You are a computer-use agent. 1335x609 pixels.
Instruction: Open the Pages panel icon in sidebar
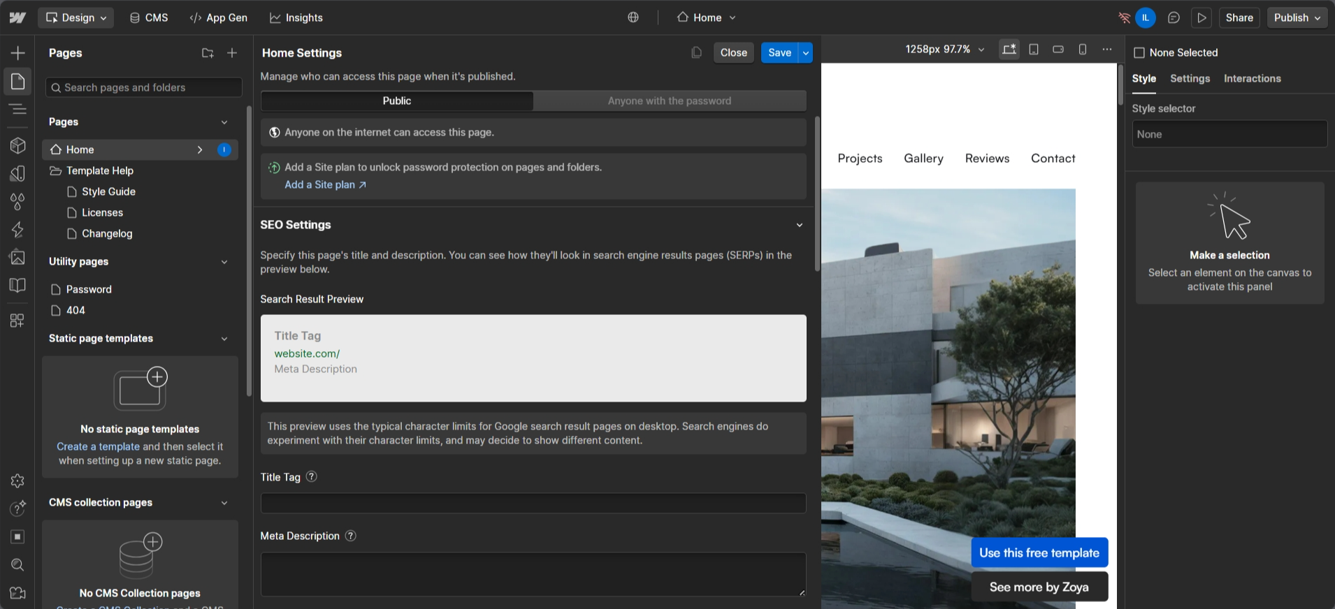(x=18, y=82)
